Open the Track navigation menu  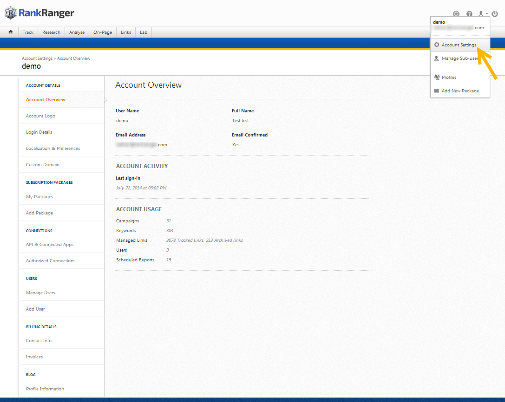coord(28,32)
